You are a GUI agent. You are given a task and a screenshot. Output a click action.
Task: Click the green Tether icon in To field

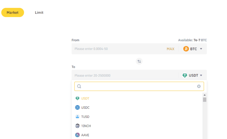[x=185, y=75]
